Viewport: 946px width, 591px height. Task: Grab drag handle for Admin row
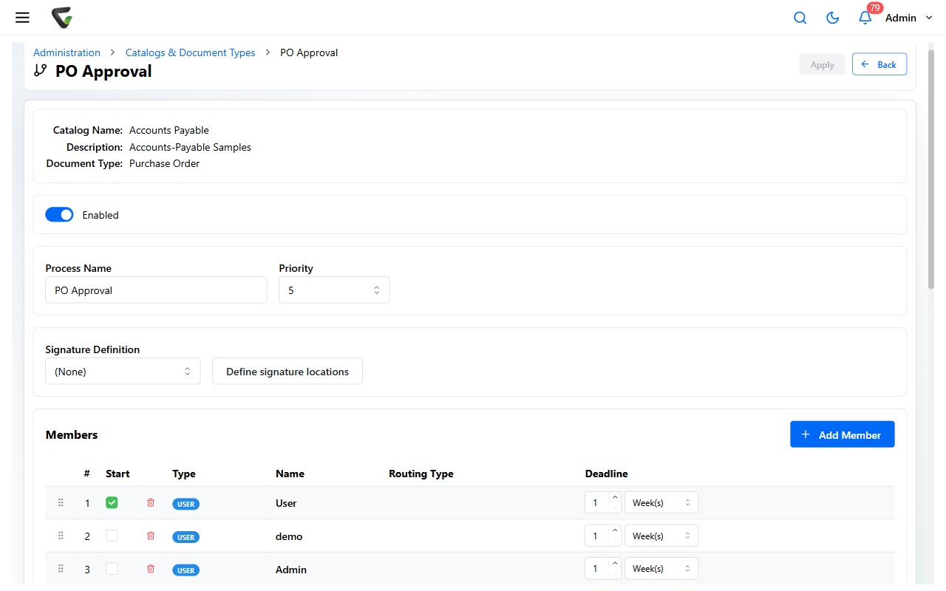61,569
